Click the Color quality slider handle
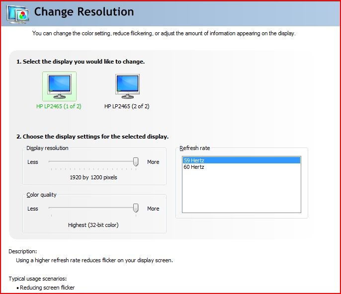This screenshot has height=294, width=341. [x=136, y=208]
